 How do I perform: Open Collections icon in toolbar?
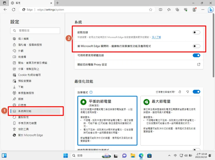[177, 10]
